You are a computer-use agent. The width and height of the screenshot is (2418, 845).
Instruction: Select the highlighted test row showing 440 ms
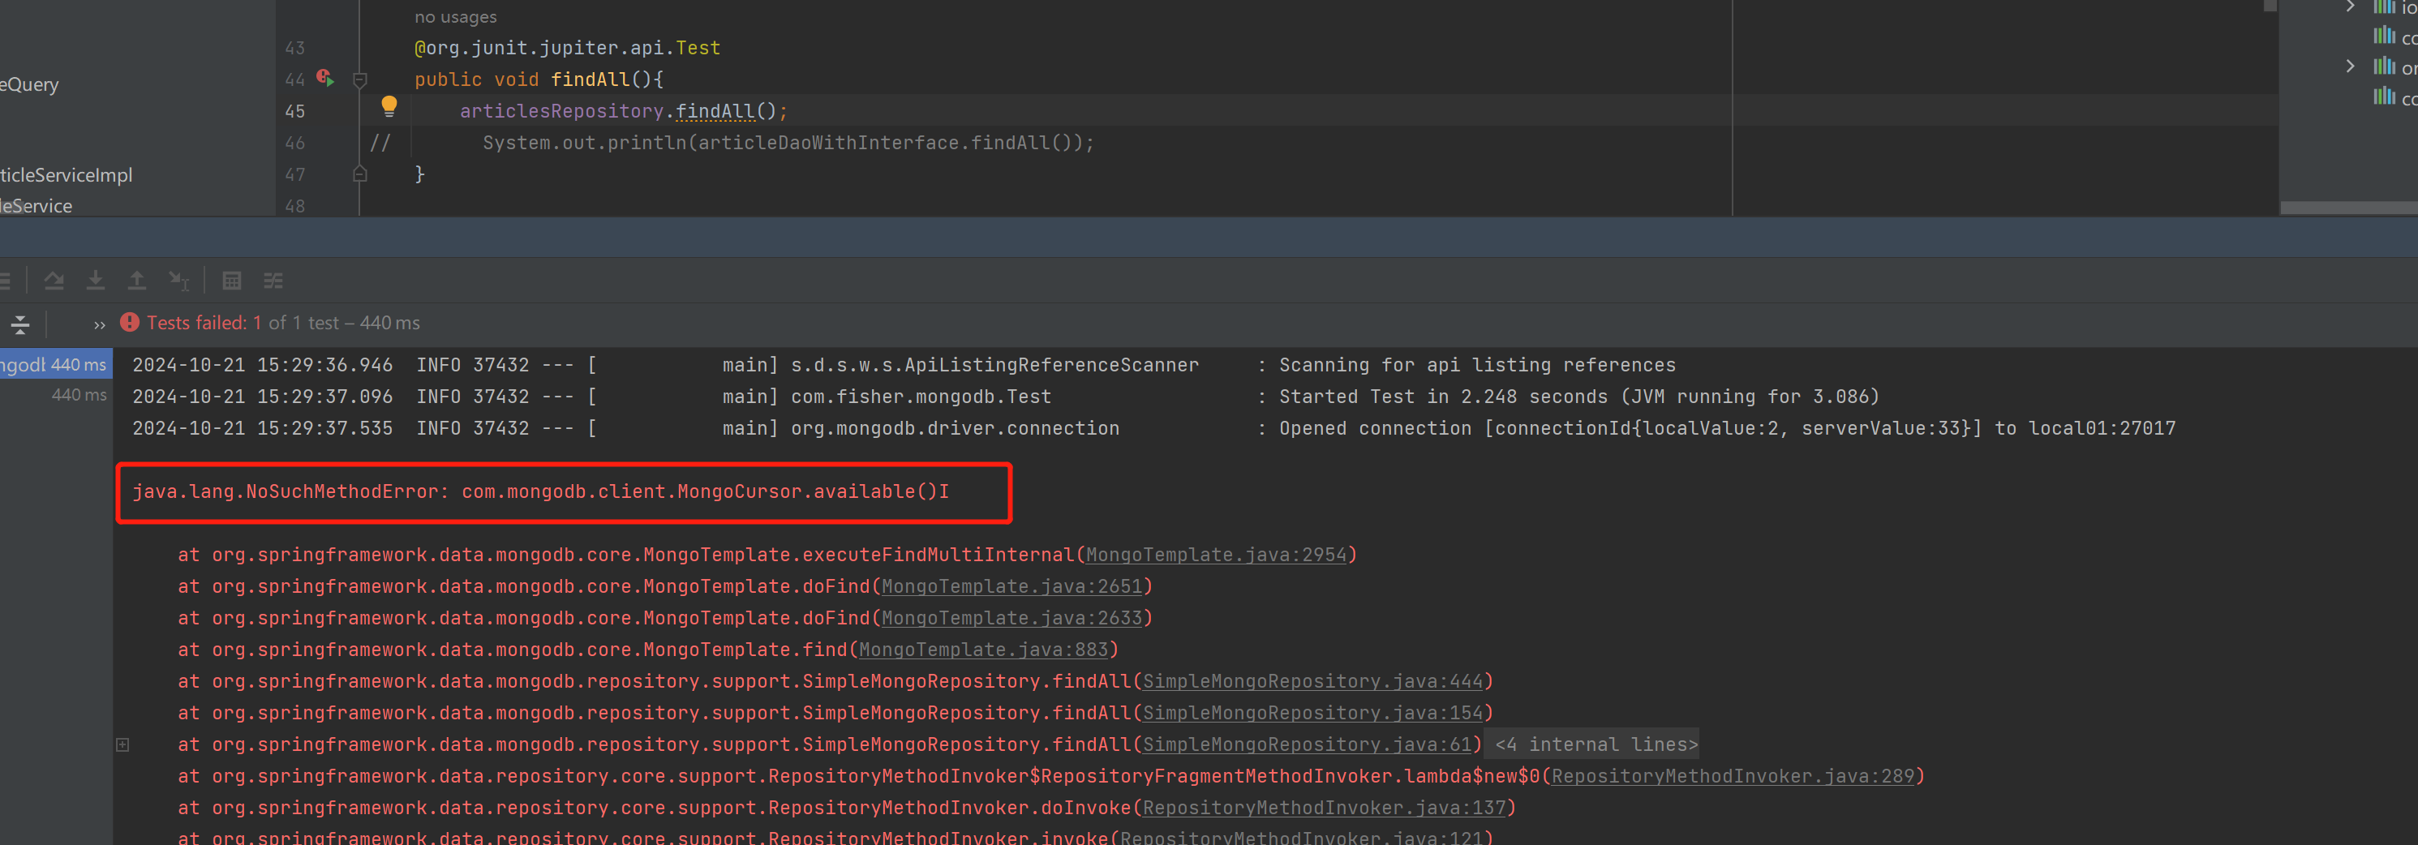point(56,364)
